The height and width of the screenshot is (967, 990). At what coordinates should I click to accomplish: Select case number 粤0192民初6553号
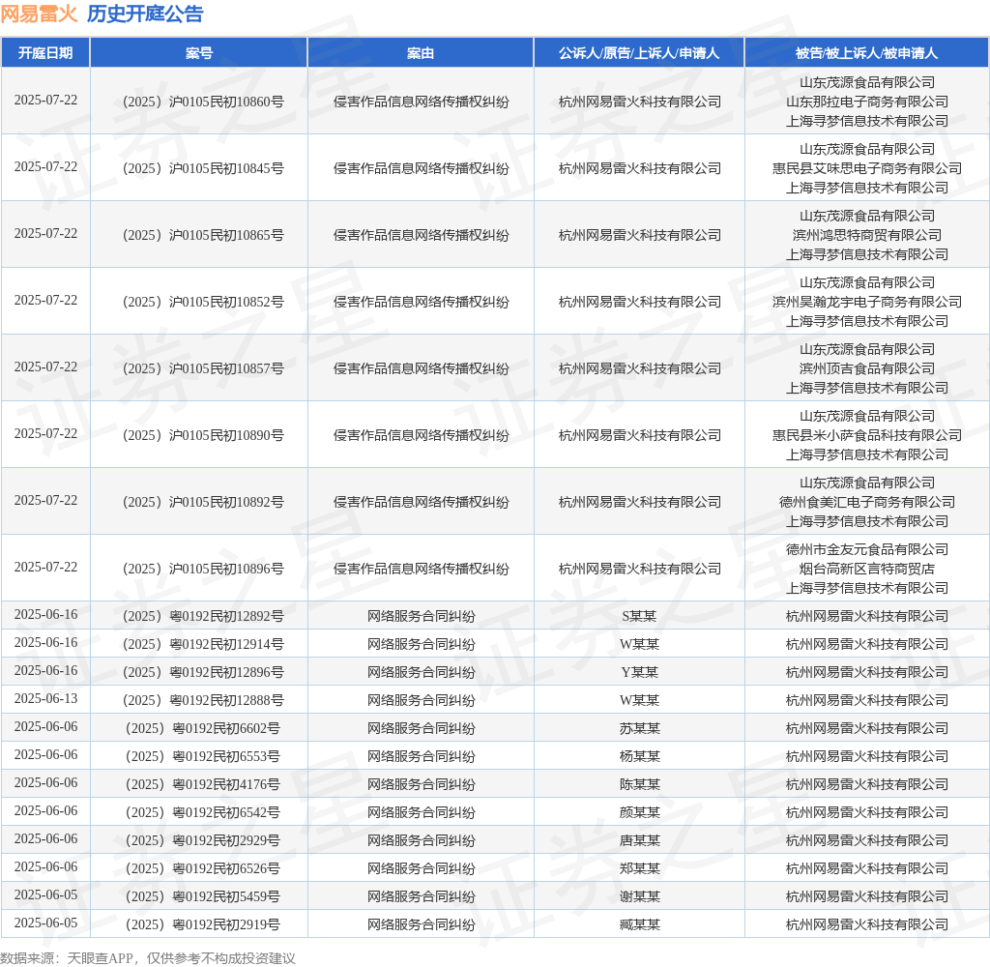203,756
